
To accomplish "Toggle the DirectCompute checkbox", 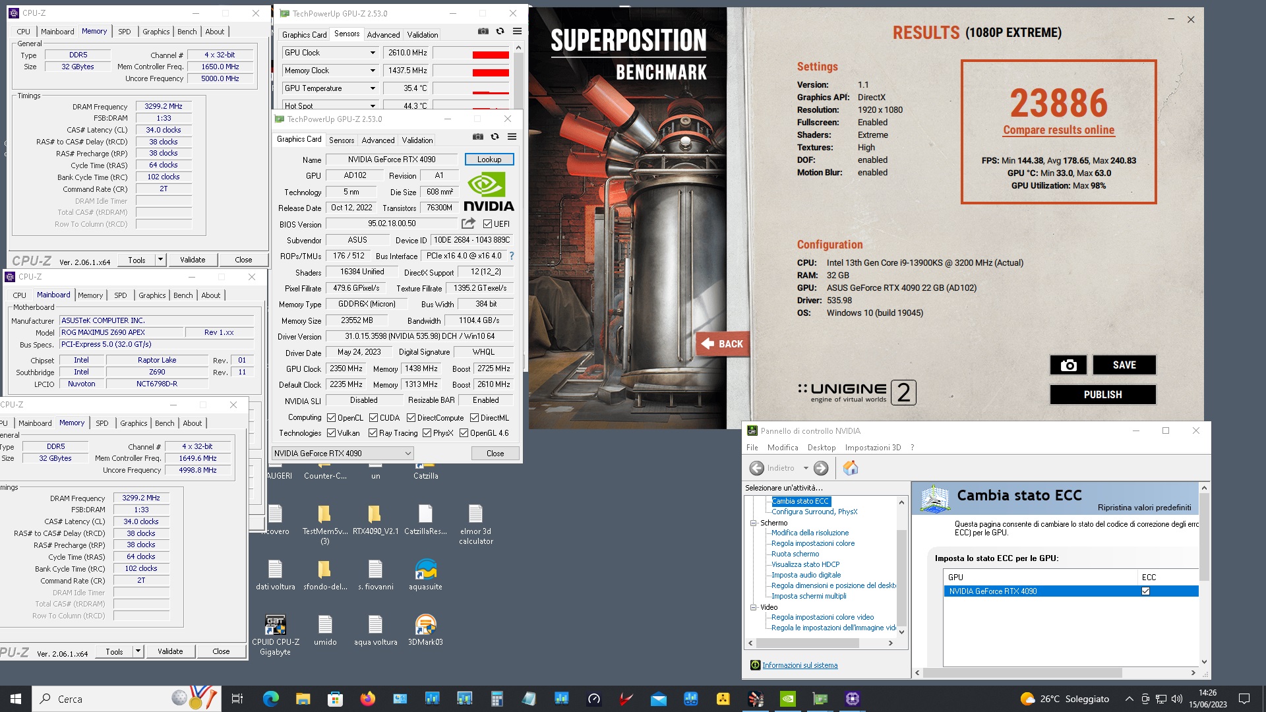I will click(411, 417).
